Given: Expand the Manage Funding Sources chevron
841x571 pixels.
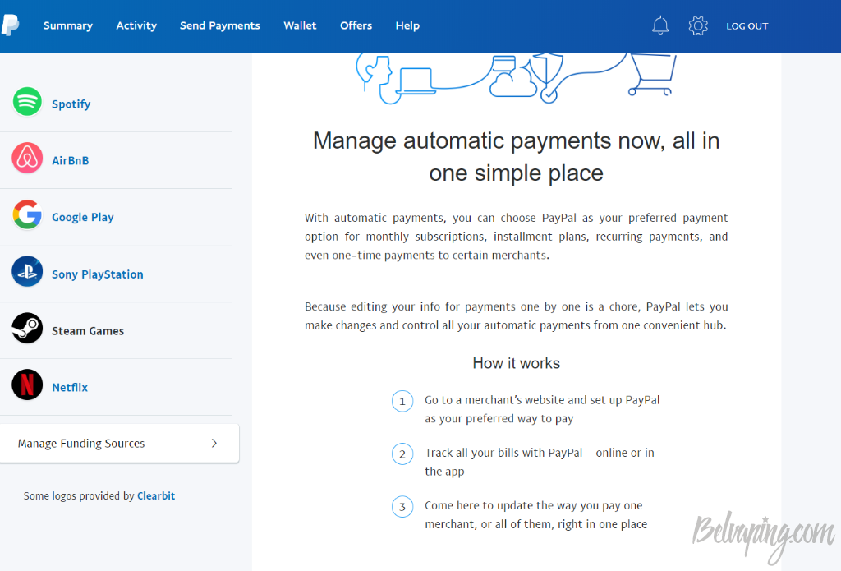Looking at the screenshot, I should click(214, 444).
